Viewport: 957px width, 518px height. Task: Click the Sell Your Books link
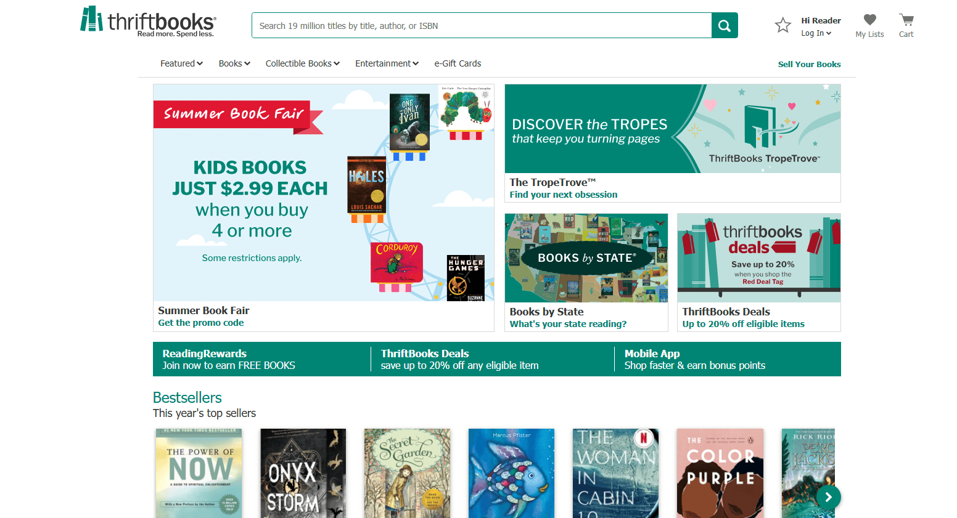[809, 64]
